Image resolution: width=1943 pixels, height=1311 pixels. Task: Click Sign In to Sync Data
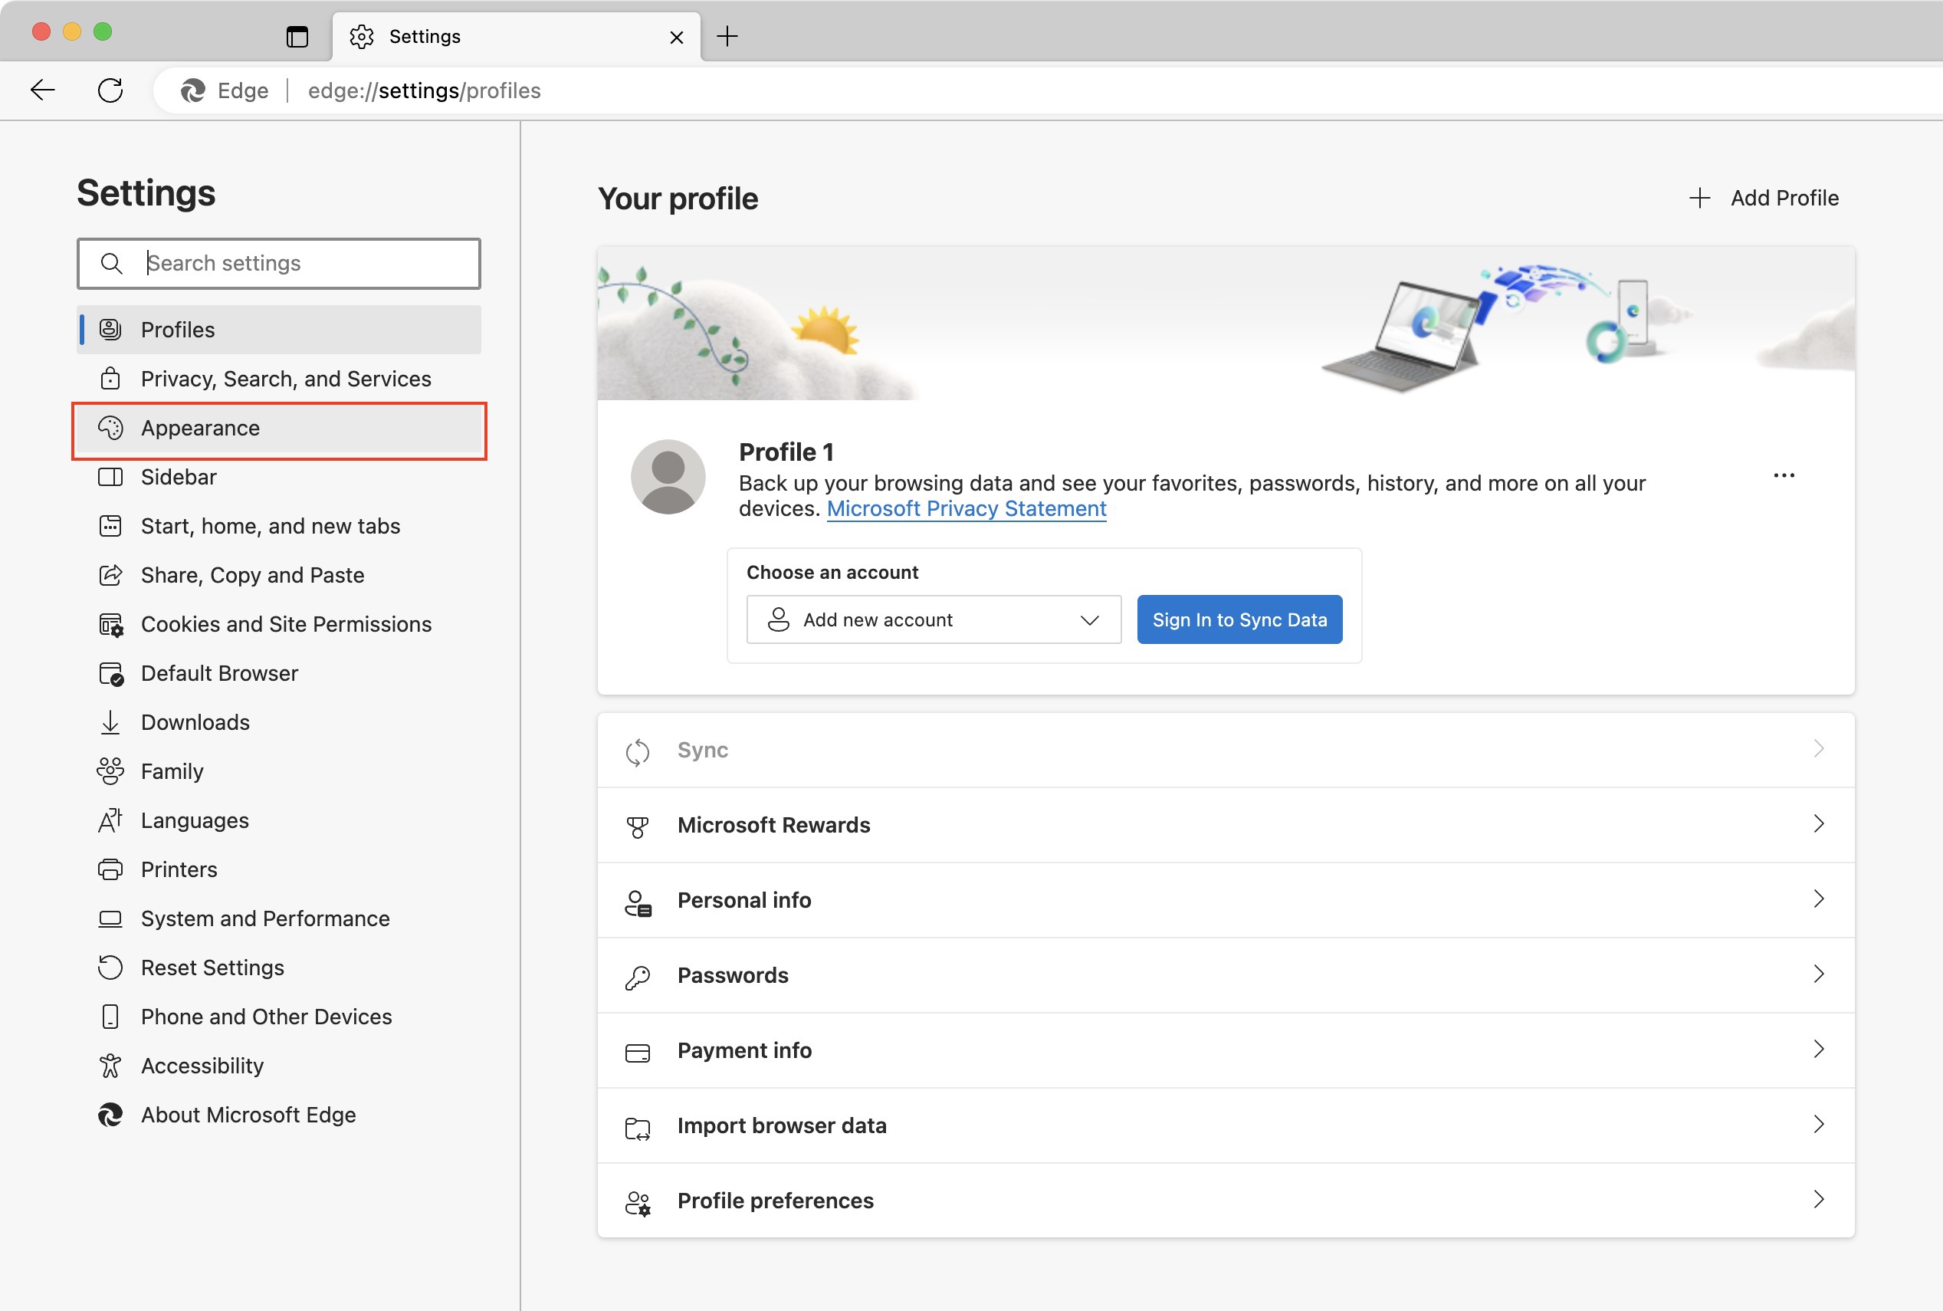pyautogui.click(x=1239, y=619)
